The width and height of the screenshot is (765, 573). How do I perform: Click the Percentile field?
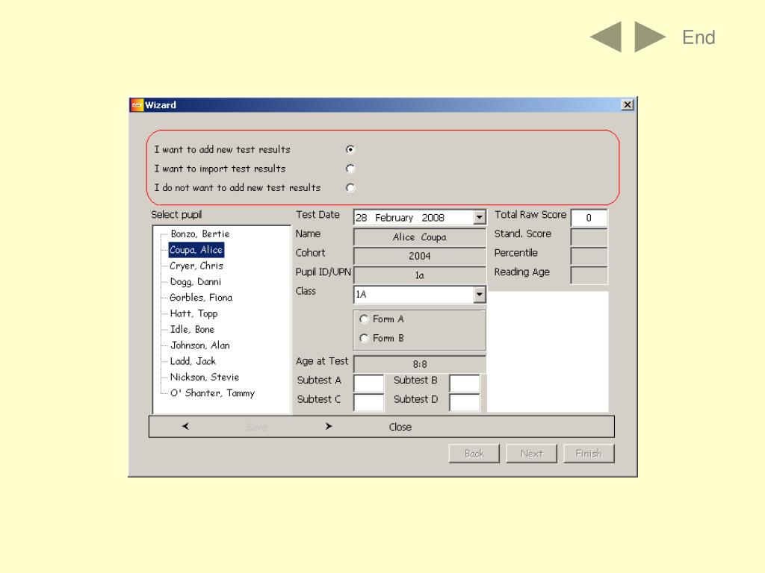[589, 256]
